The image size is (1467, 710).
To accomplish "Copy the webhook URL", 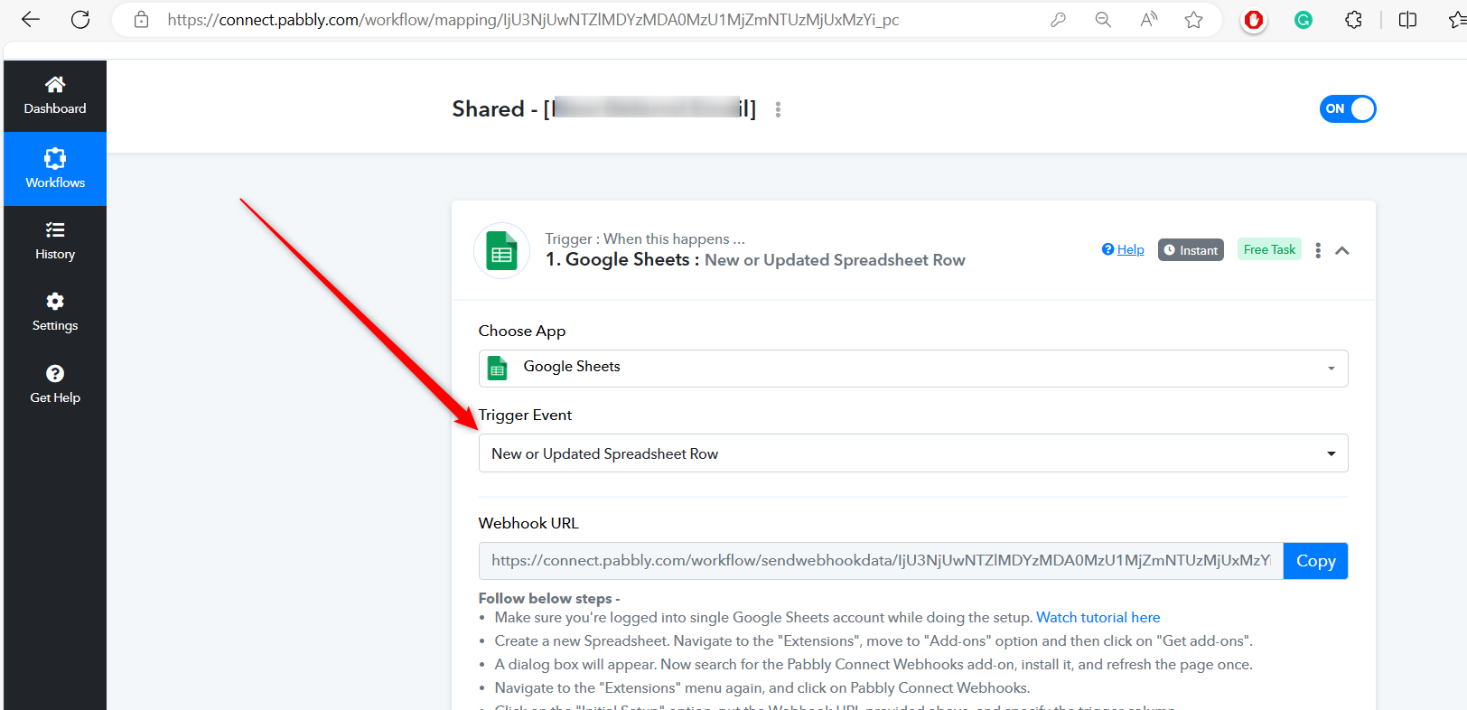I will coord(1315,561).
